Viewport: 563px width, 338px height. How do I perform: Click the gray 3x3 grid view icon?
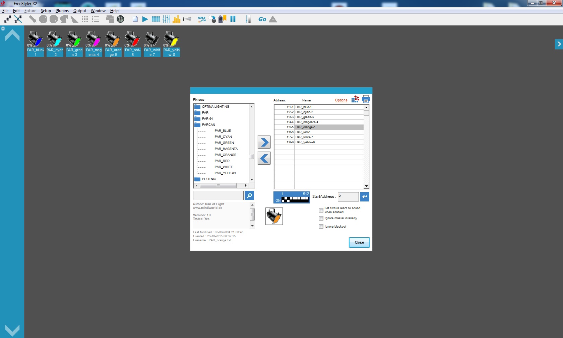coord(85,19)
